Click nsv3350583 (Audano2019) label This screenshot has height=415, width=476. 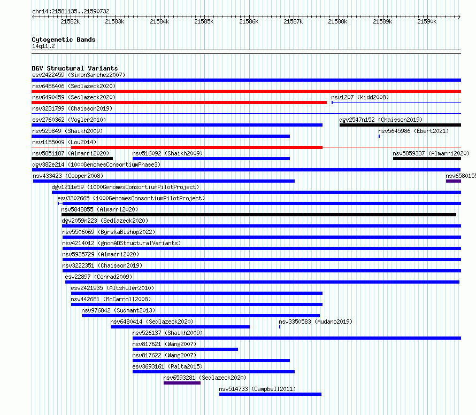point(316,322)
